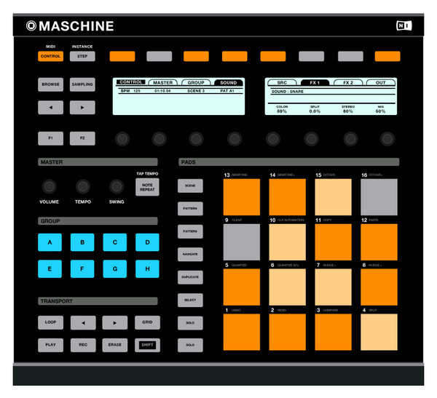This screenshot has width=437, height=398.
Task: Hit pad 12 PASTE
Action: coord(379,242)
